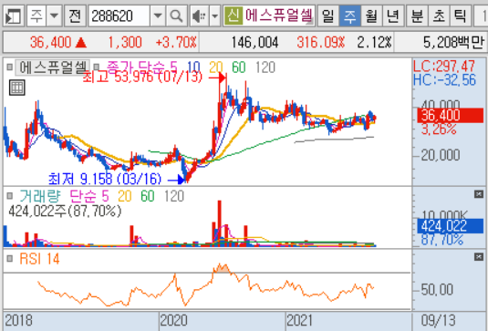
Task: Click the stock code field 288620
Action: click(x=119, y=16)
